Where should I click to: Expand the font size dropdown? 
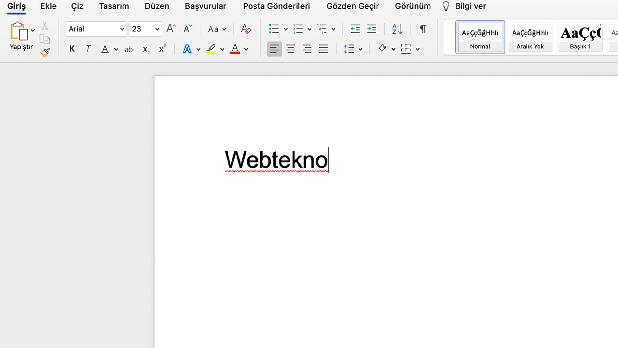[x=157, y=29]
